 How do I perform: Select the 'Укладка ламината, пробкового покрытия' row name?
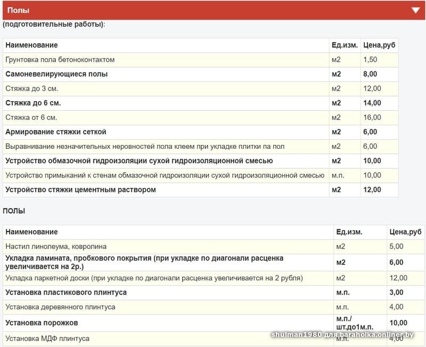144,262
